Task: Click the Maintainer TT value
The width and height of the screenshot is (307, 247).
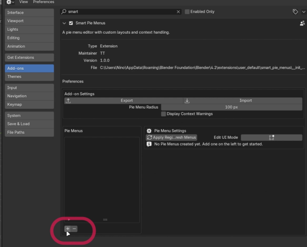Action: [103, 53]
